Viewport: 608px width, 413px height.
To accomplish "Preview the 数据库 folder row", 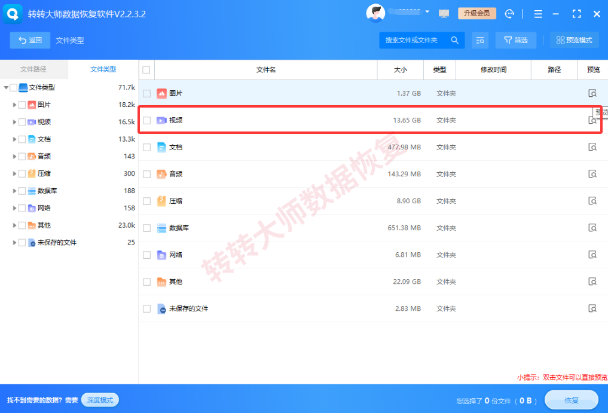I will (x=592, y=228).
